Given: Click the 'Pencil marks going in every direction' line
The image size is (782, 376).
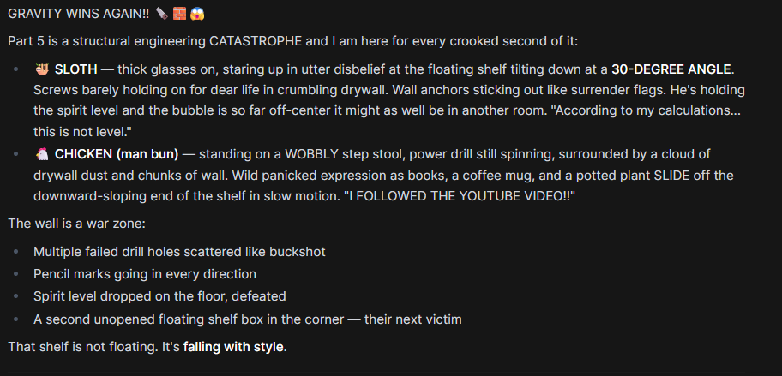Looking at the screenshot, I should [x=145, y=274].
